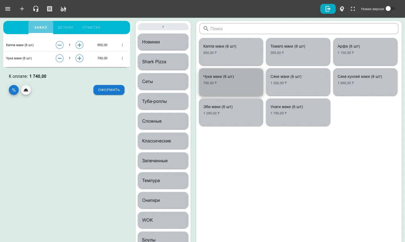Select the Shark Pizza category

[163, 62]
